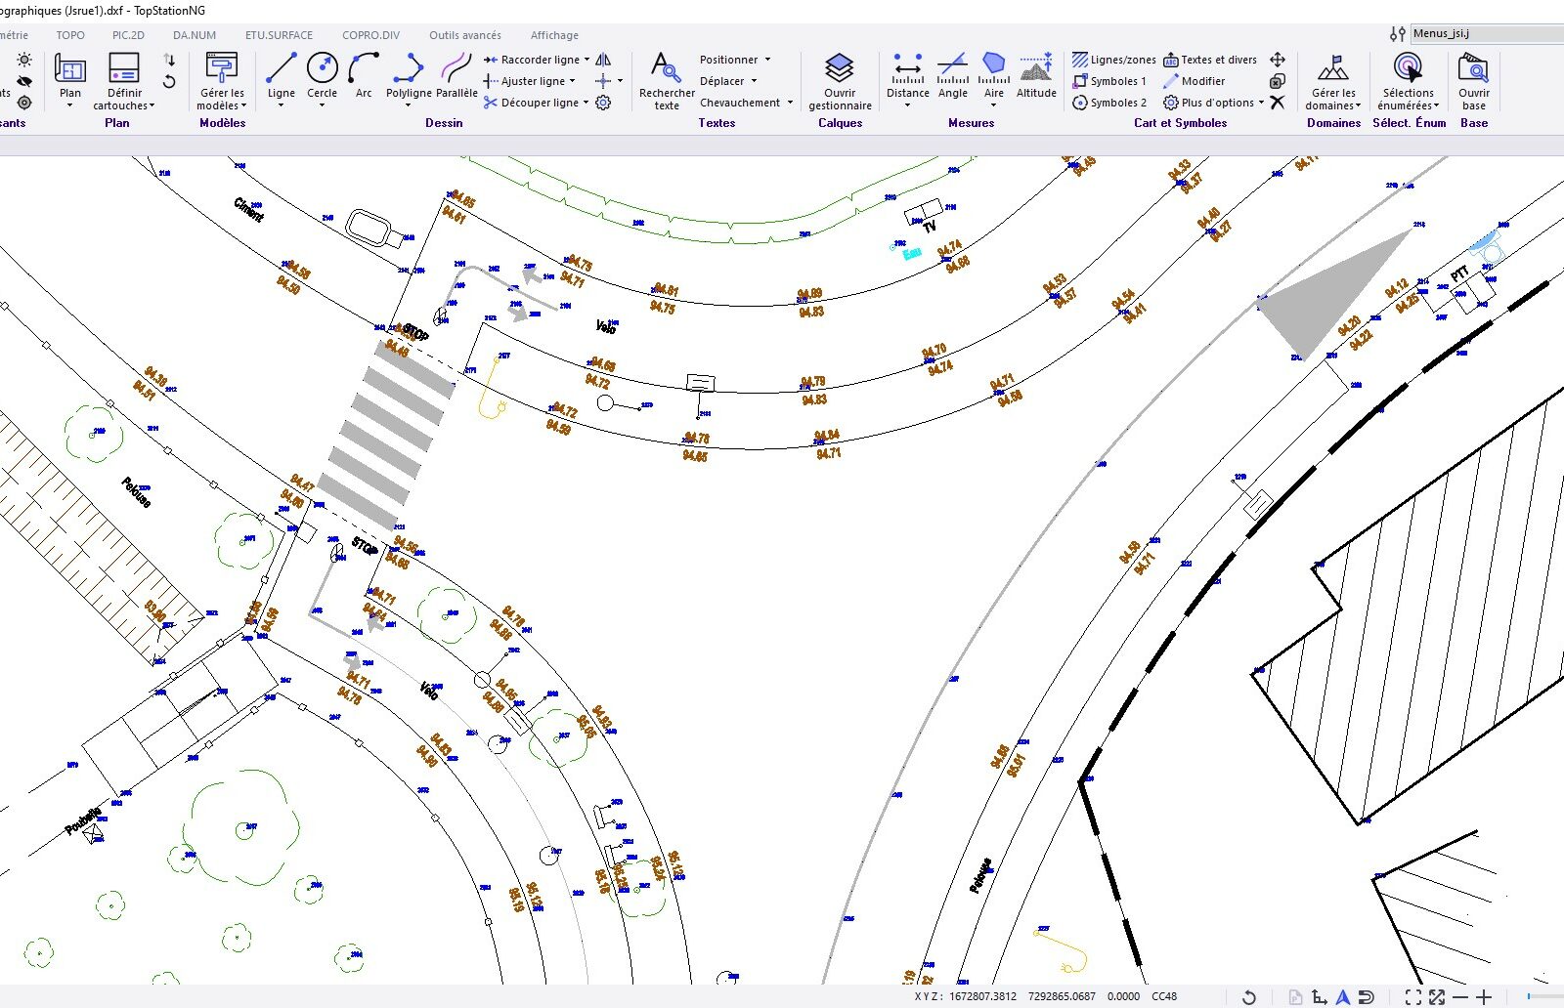Click the axis coordinate system icon in status bar
Screen dimensions: 1564x1008
pos(1319,997)
